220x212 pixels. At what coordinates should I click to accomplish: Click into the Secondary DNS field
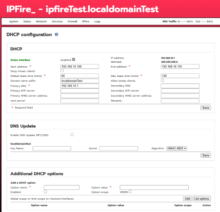coord(180,86)
